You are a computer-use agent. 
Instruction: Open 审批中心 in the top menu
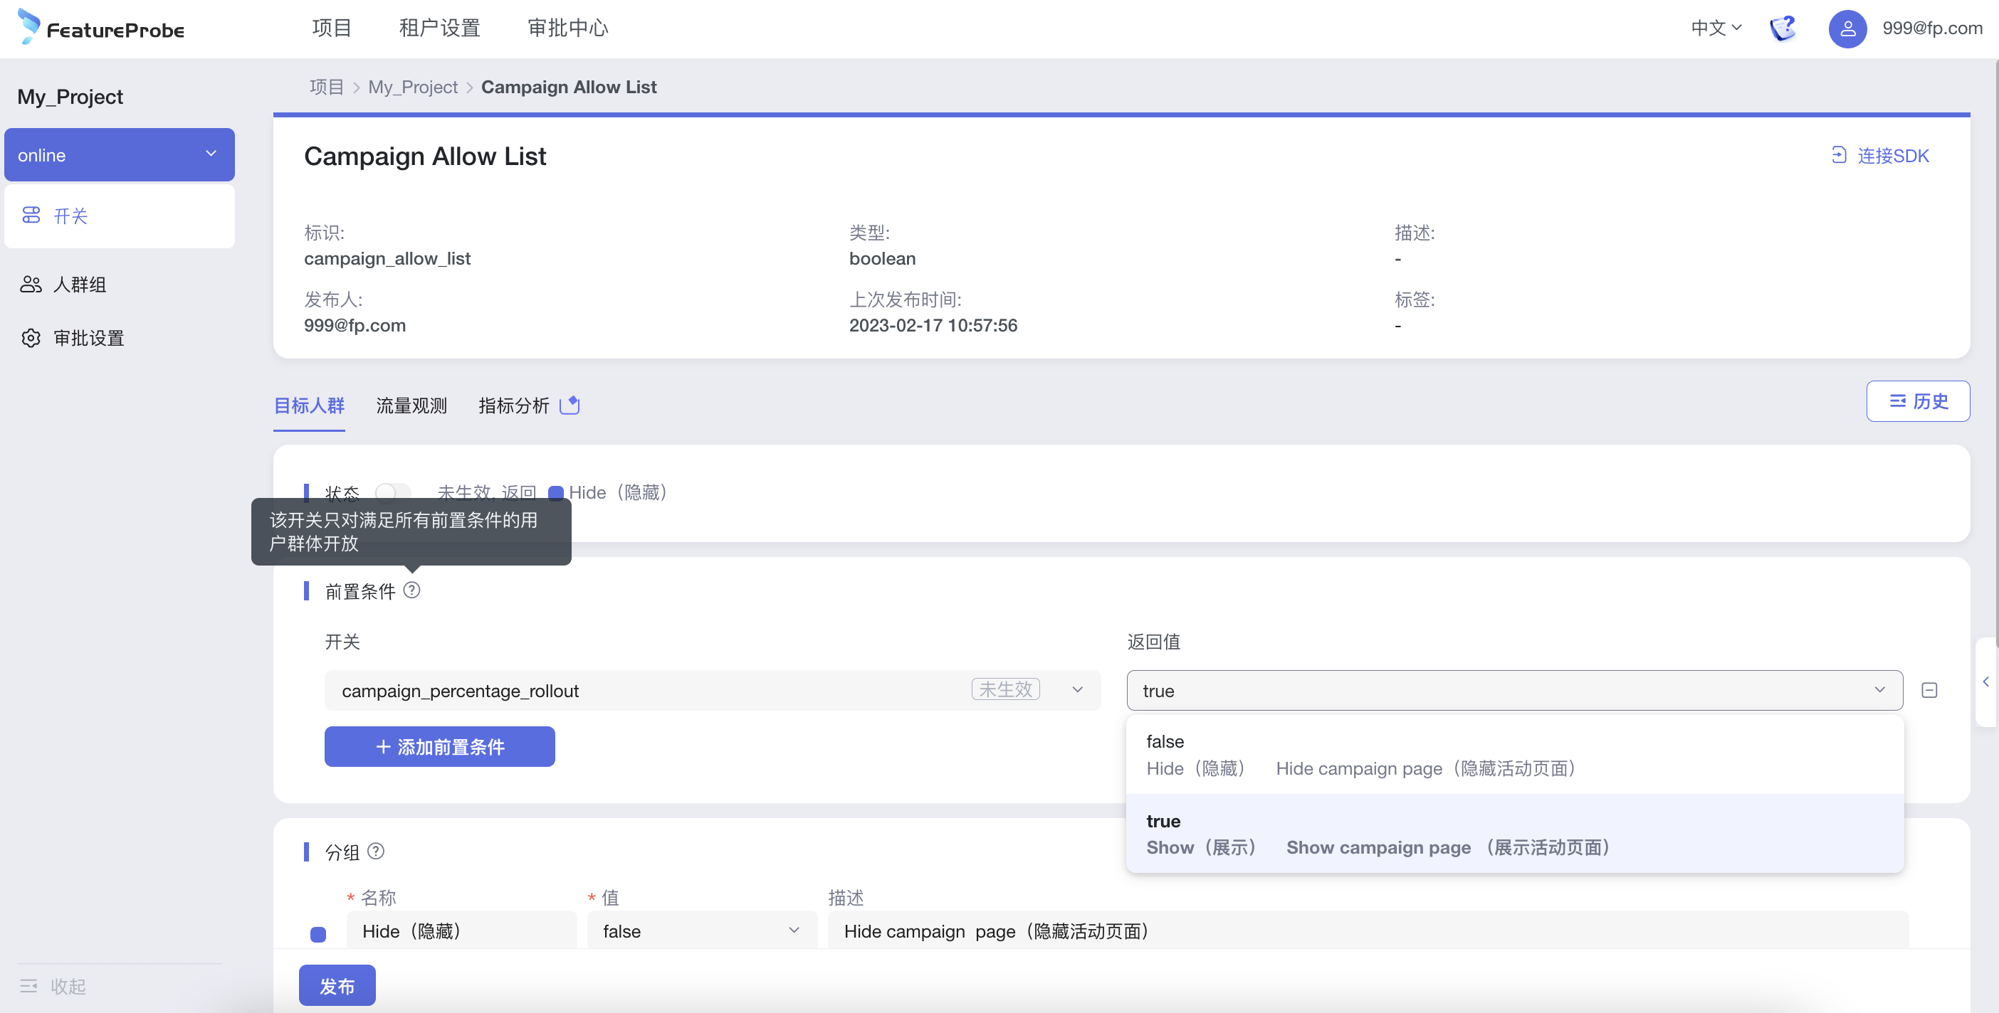[x=567, y=28]
